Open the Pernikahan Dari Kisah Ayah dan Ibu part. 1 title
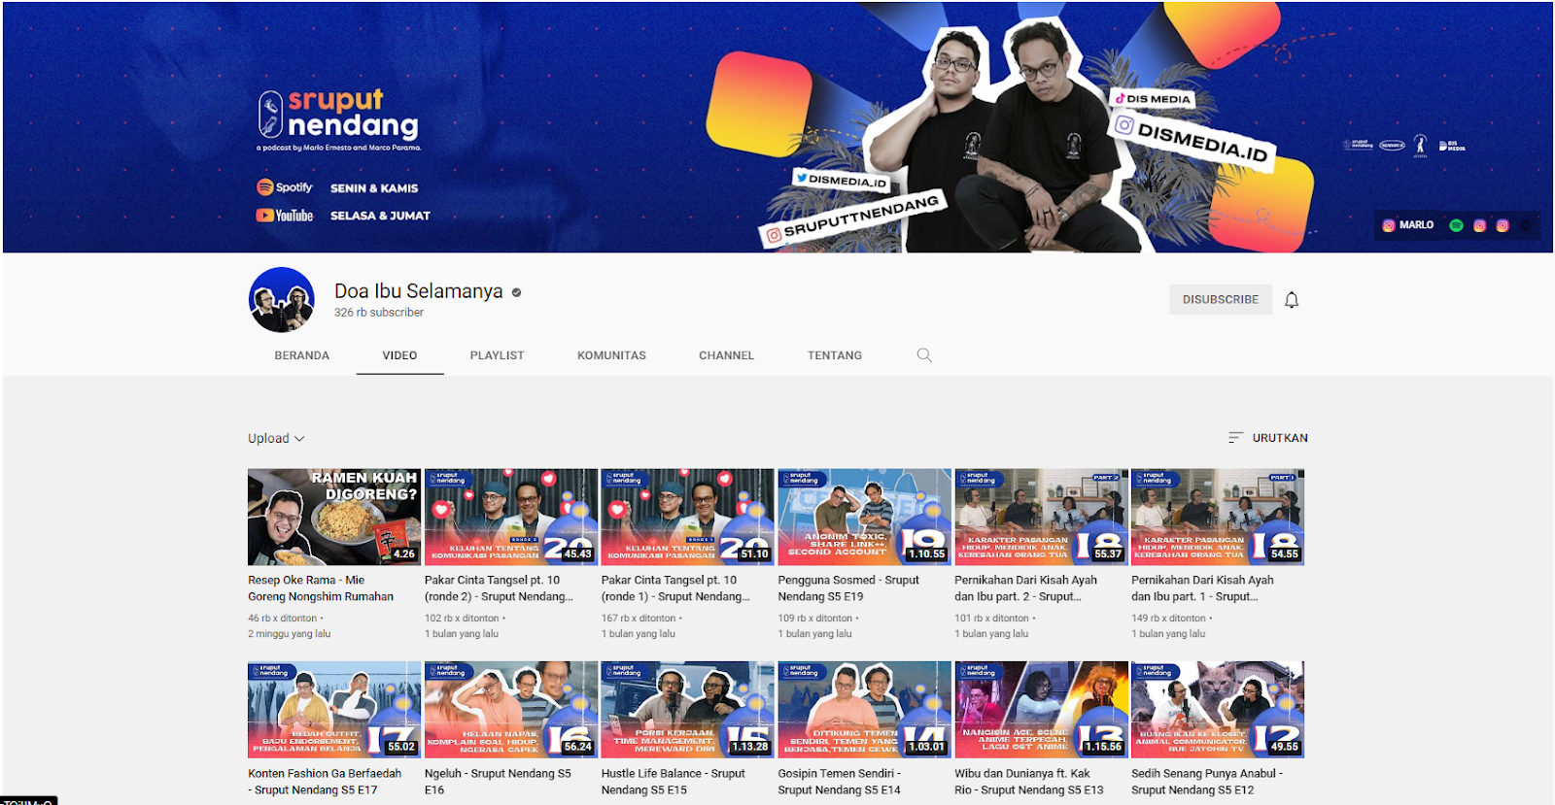The height and width of the screenshot is (805, 1555). (x=1202, y=588)
